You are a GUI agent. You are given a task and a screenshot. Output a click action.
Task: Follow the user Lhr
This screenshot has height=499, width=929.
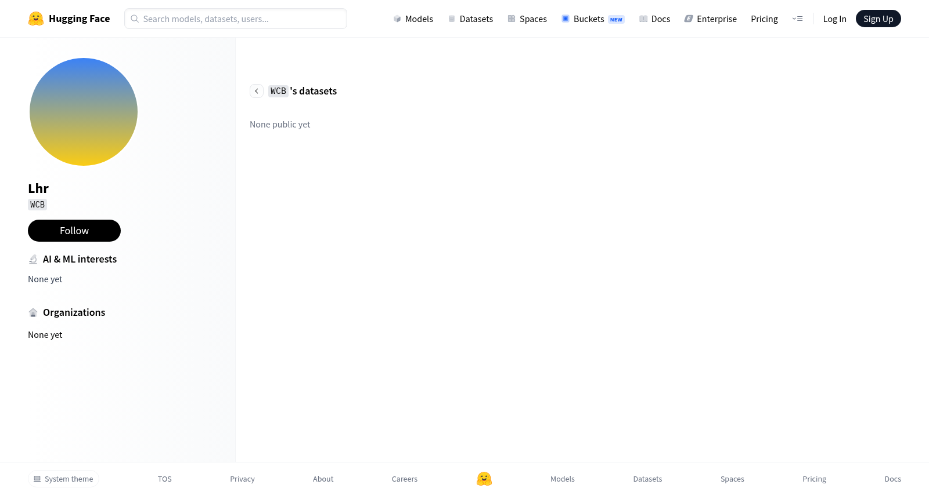[74, 231]
